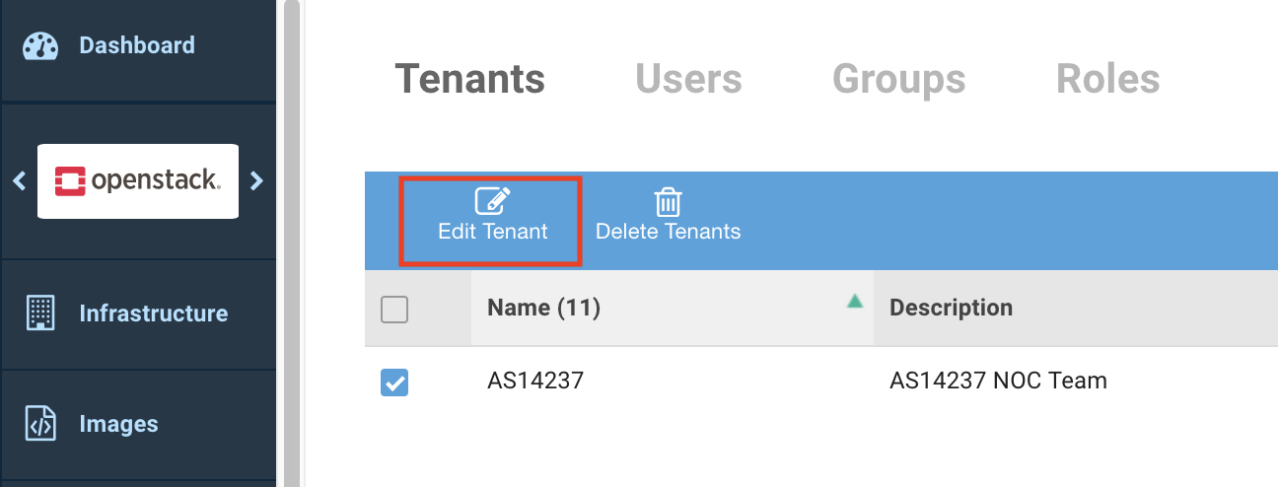Click the Edit Tenant pencil icon
The width and height of the screenshot is (1278, 487).
[x=492, y=201]
